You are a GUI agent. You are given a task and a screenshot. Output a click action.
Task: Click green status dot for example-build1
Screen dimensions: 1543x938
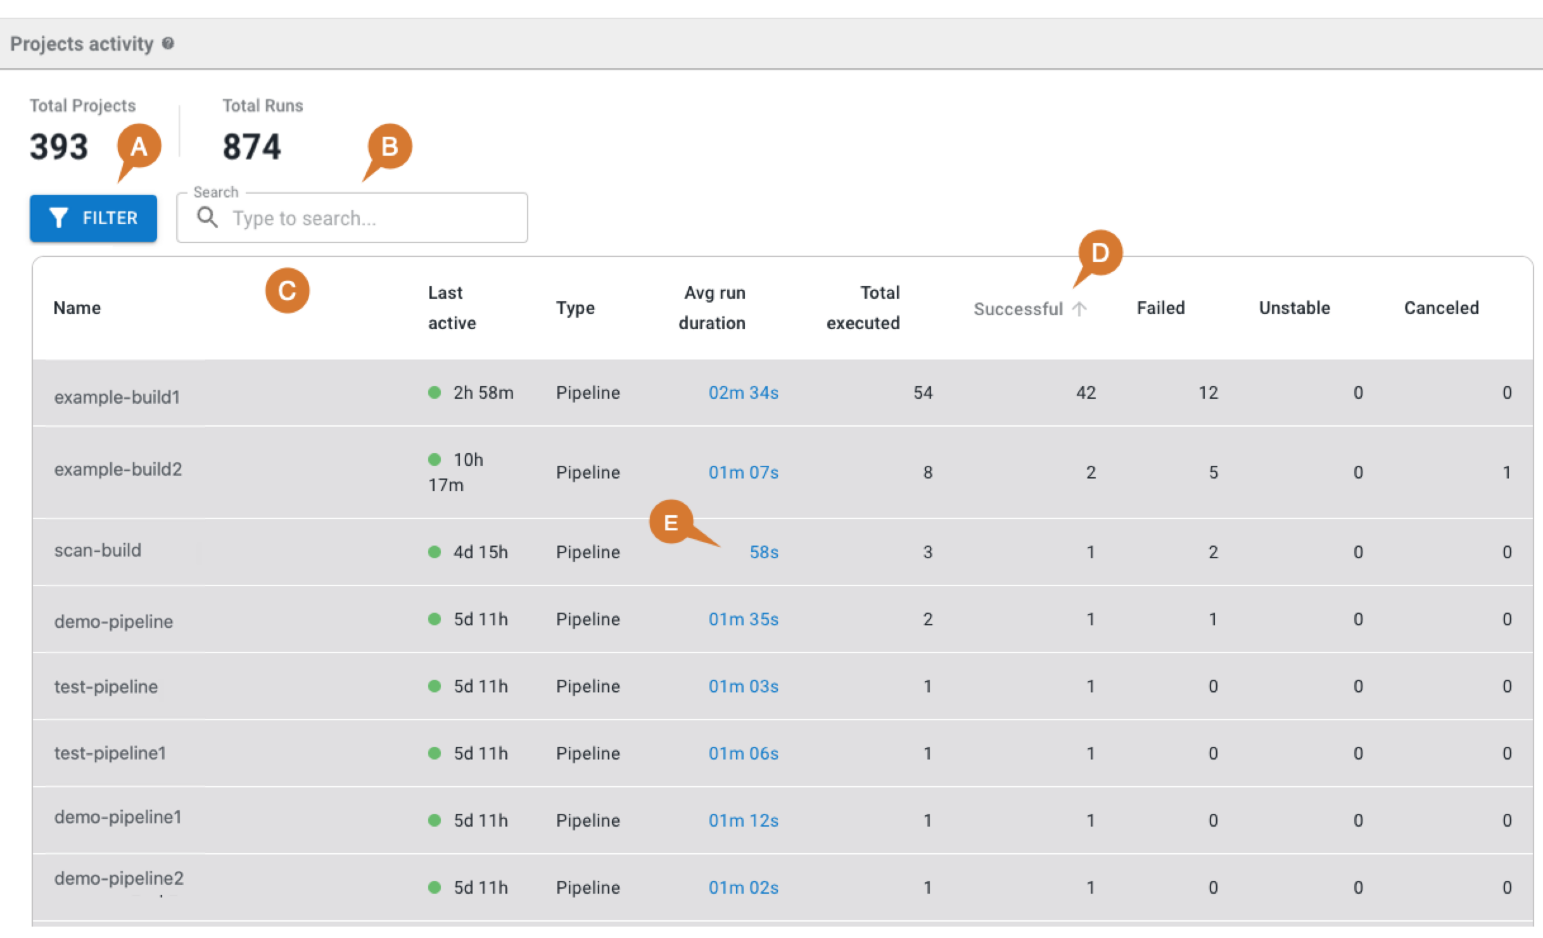pos(435,392)
